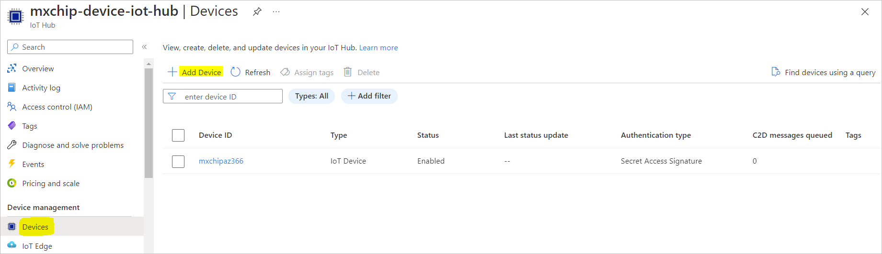Click the sidebar scrollbar thumb
Screen dimensions: 882x254
pyautogui.click(x=149, y=123)
